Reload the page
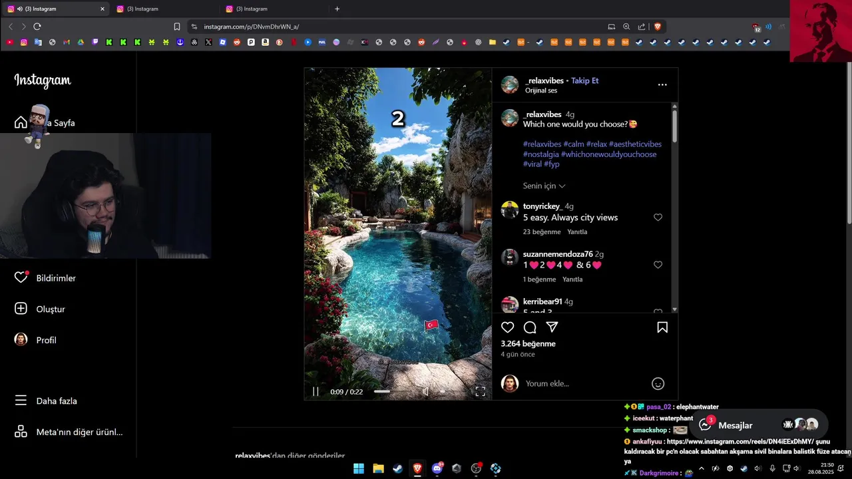The height and width of the screenshot is (479, 852). click(x=37, y=27)
